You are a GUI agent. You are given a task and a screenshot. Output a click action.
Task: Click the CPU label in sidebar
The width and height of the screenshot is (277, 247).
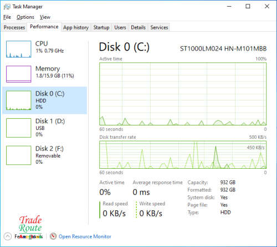coord(42,44)
